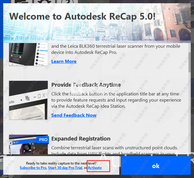194x178 pixels.
Task: Click the Activate link
Action: [95, 168]
